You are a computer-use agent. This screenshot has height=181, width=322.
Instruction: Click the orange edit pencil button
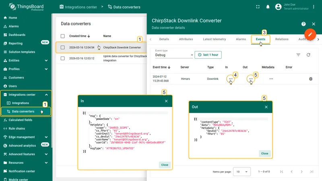click(310, 34)
